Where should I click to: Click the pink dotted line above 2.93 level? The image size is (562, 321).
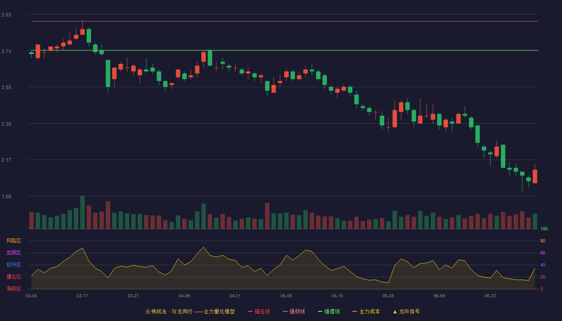(x=285, y=21)
